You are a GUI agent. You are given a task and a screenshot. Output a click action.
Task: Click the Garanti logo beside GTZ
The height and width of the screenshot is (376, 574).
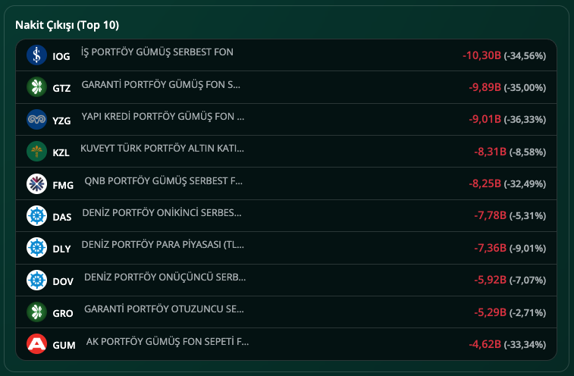click(x=36, y=86)
